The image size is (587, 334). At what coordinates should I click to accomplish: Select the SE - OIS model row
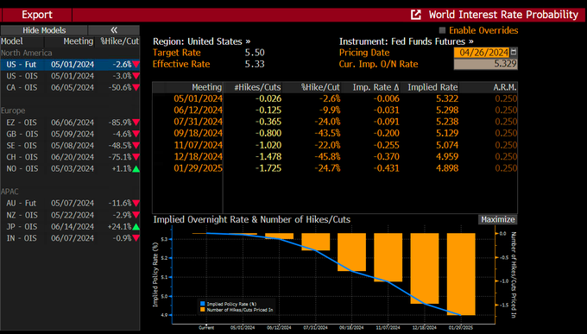[70, 146]
